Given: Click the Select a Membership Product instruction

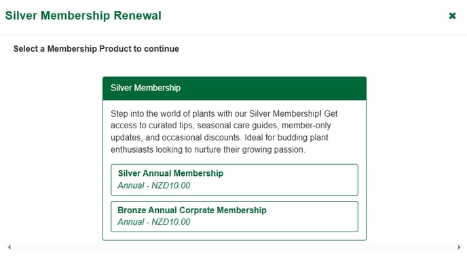Looking at the screenshot, I should tap(96, 49).
